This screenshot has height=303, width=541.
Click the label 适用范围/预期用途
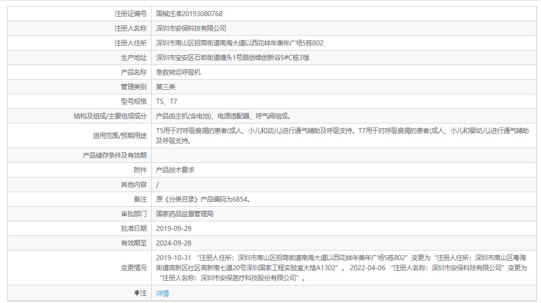tap(119, 136)
